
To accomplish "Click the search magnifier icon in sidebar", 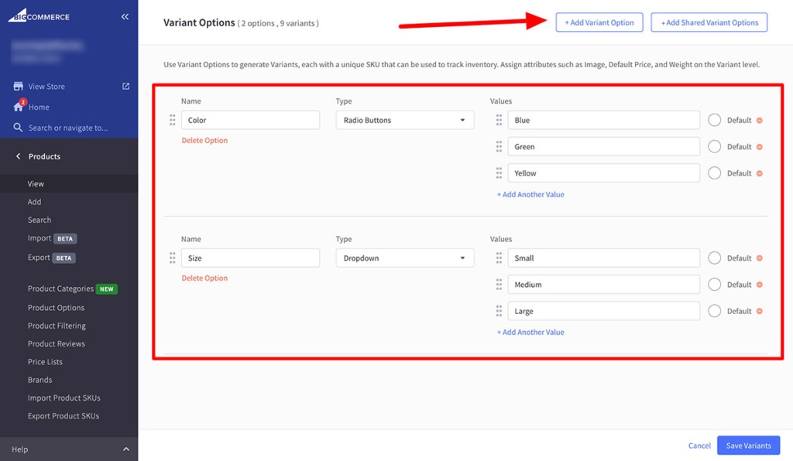I will [x=19, y=127].
